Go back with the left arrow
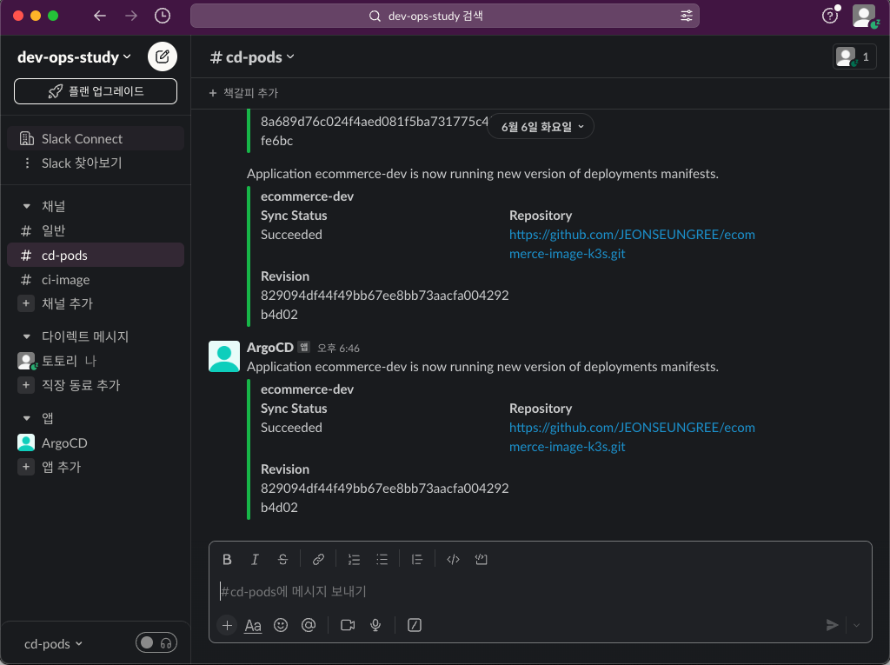Screen dimensions: 890x665 tap(100, 16)
